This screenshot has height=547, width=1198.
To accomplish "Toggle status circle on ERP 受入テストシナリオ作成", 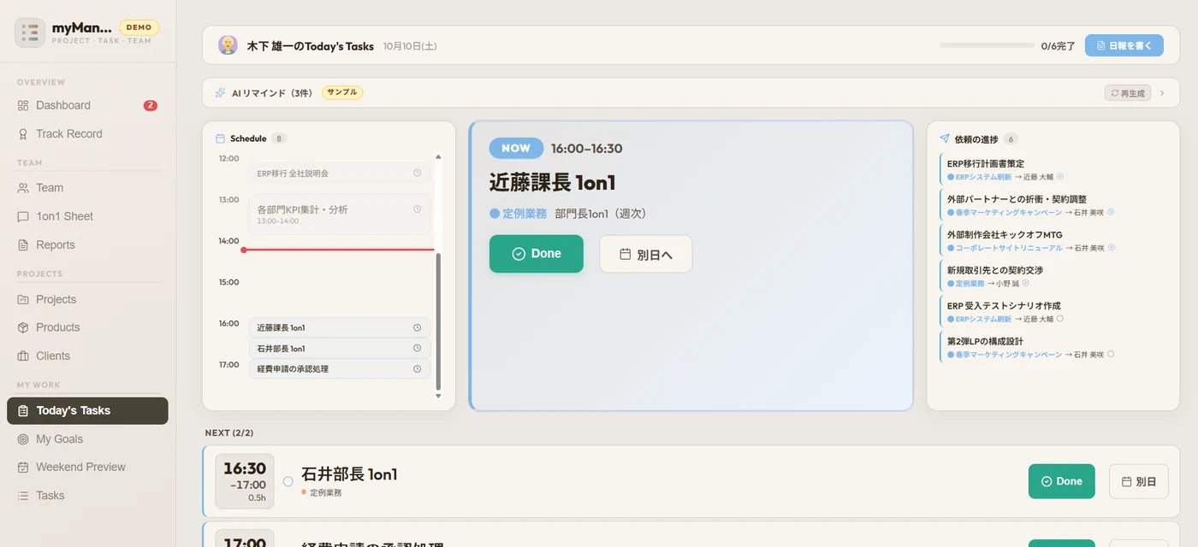I will [1060, 319].
